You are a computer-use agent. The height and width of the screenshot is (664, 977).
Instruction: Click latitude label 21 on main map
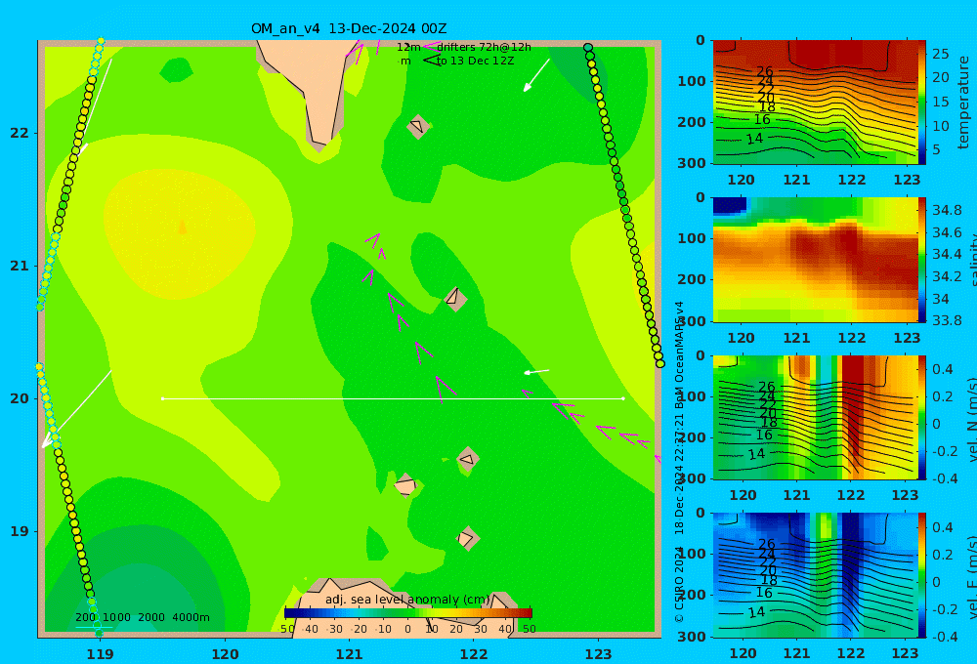(20, 266)
